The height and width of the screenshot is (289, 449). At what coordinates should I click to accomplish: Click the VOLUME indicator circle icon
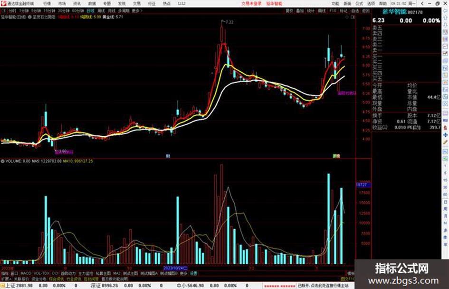pyautogui.click(x=2, y=161)
